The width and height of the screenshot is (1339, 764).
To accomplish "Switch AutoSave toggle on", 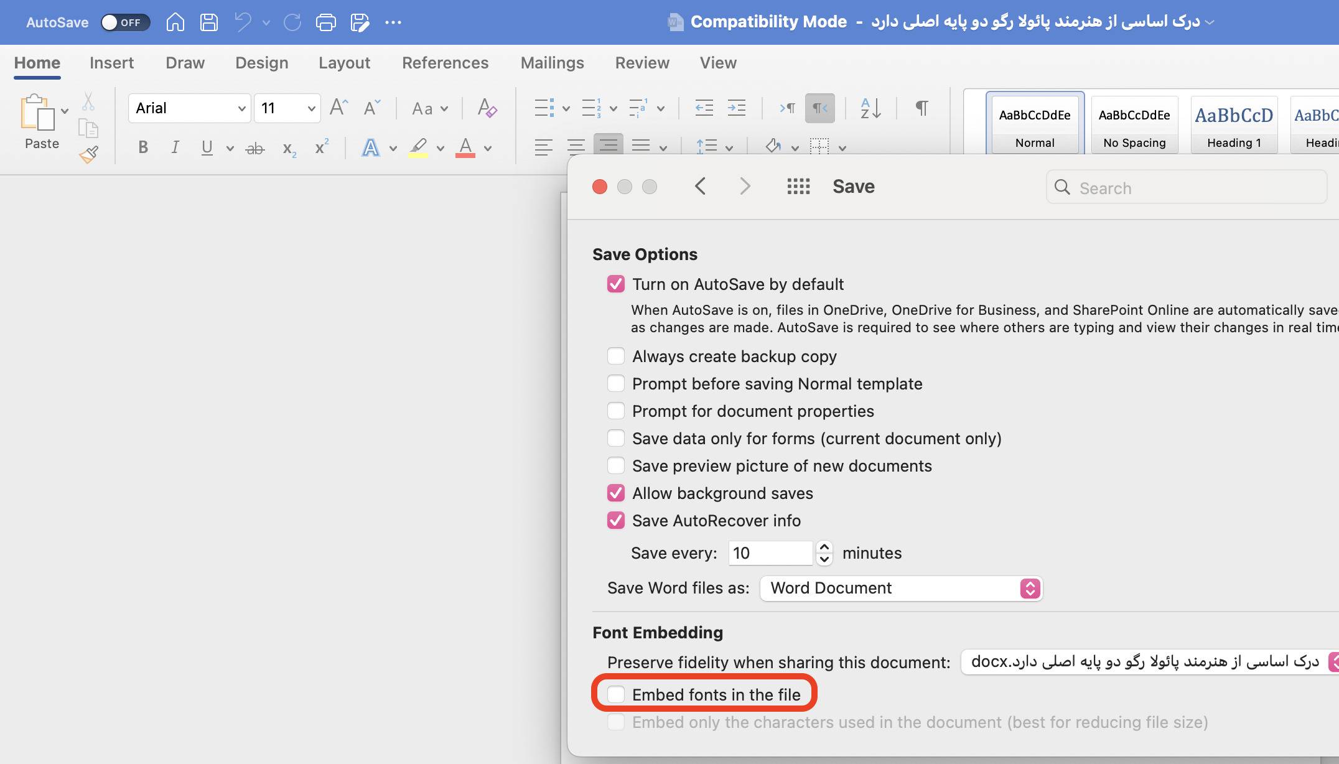I will (x=124, y=22).
